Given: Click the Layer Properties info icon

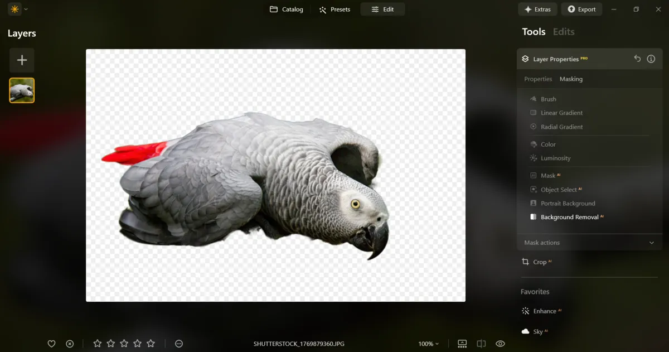Looking at the screenshot, I should coord(651,59).
